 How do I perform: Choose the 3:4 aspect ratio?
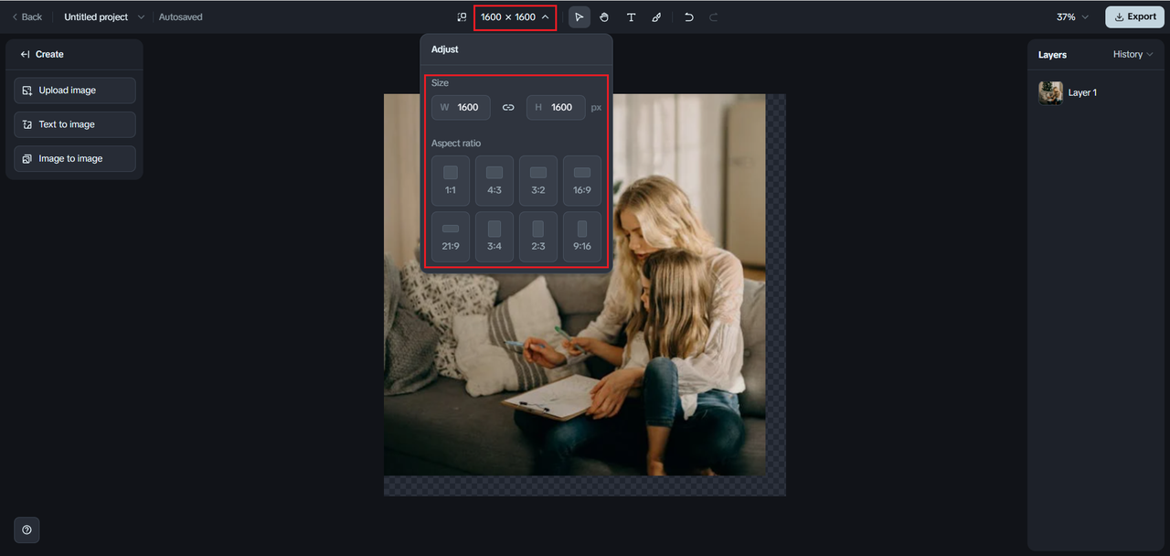point(495,237)
